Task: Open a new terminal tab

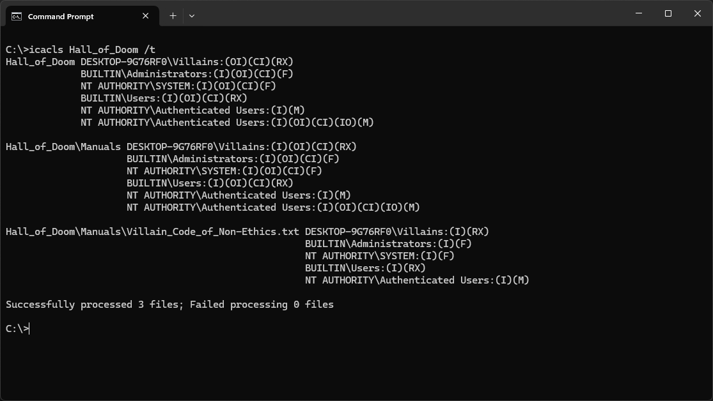Action: (173, 16)
